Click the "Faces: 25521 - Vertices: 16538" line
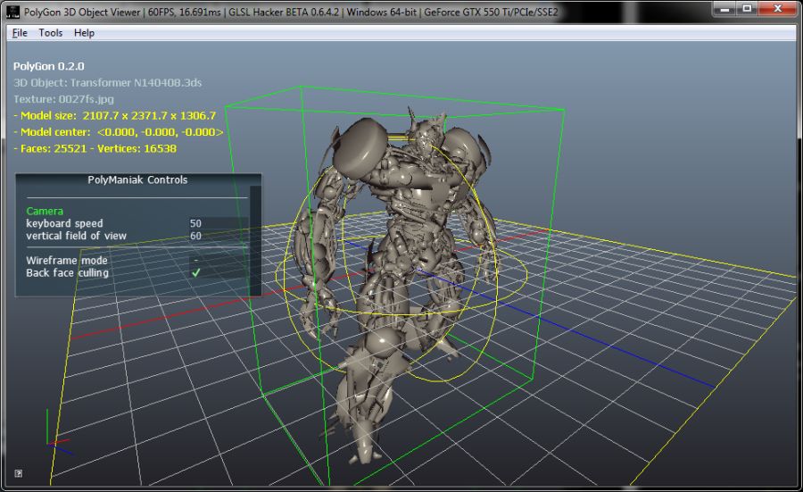This screenshot has width=803, height=492. coord(95,148)
